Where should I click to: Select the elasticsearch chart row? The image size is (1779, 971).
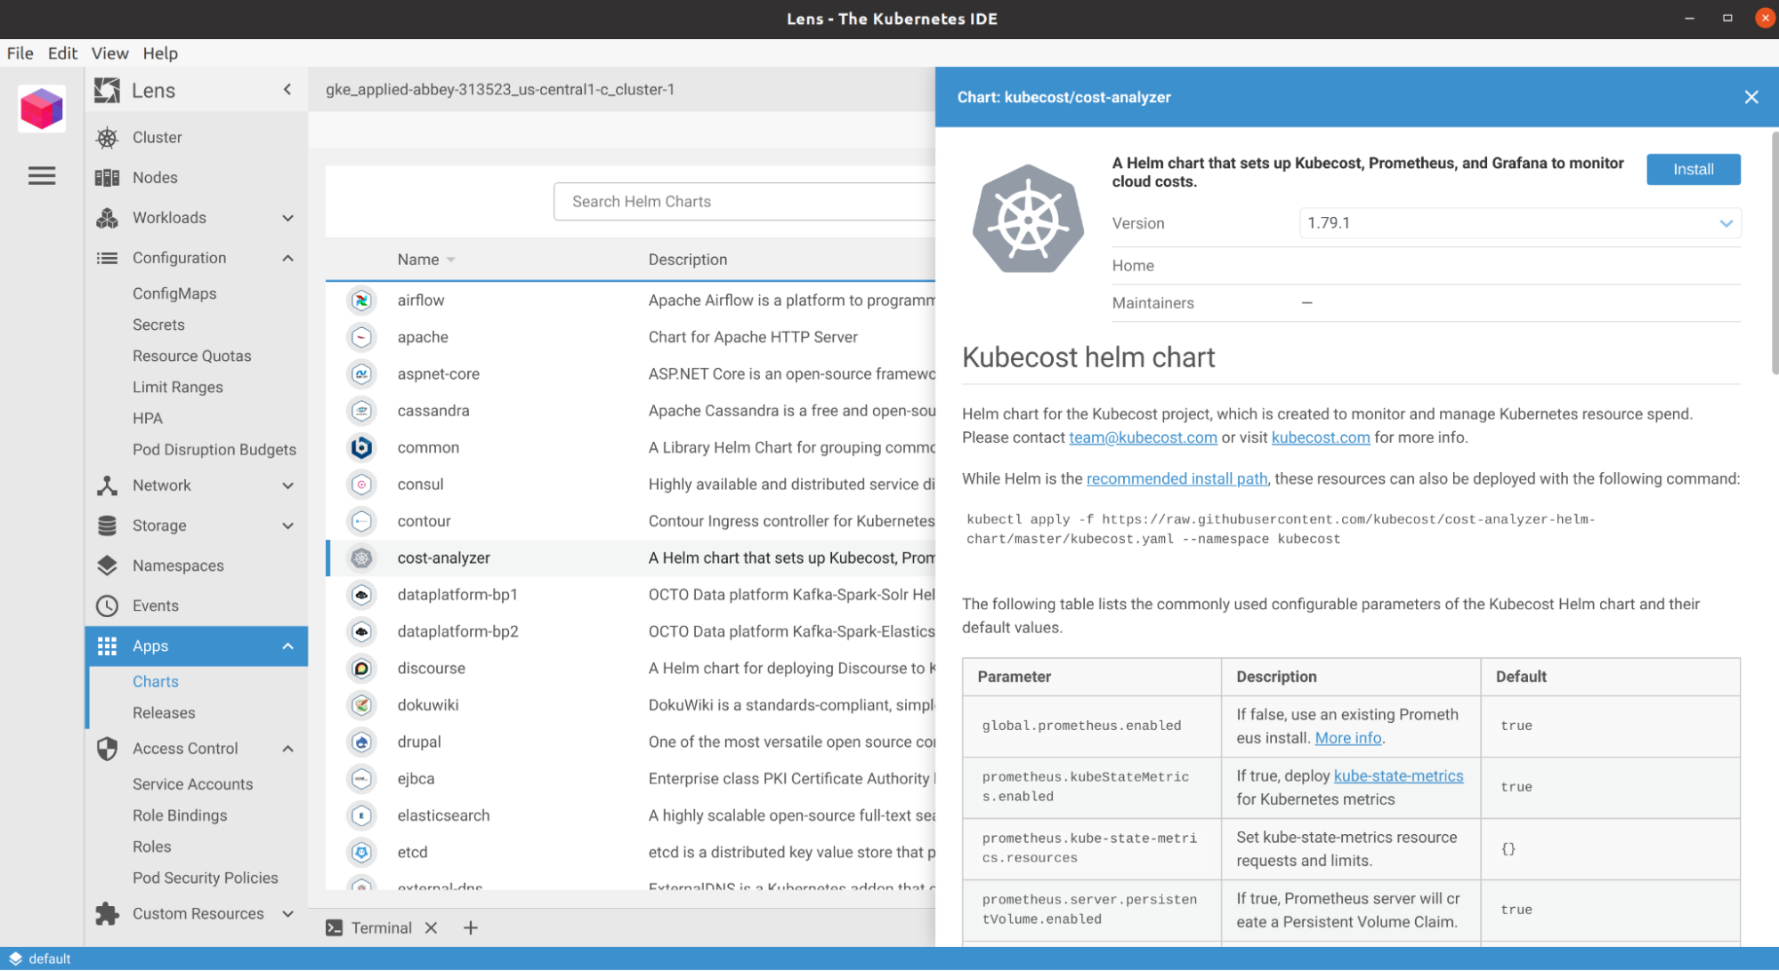(x=630, y=815)
